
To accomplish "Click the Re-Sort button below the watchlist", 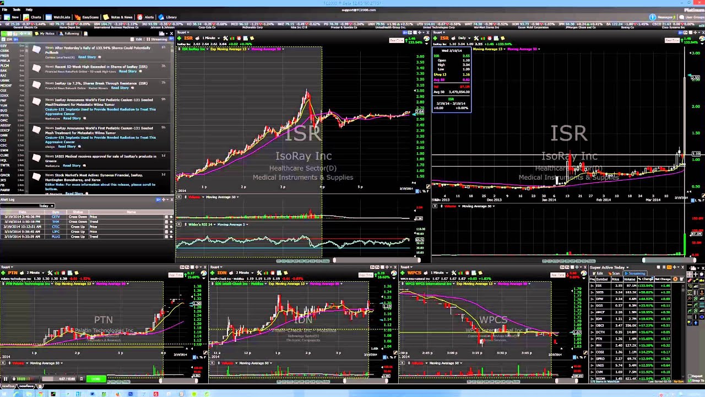I will pyautogui.click(x=679, y=382).
